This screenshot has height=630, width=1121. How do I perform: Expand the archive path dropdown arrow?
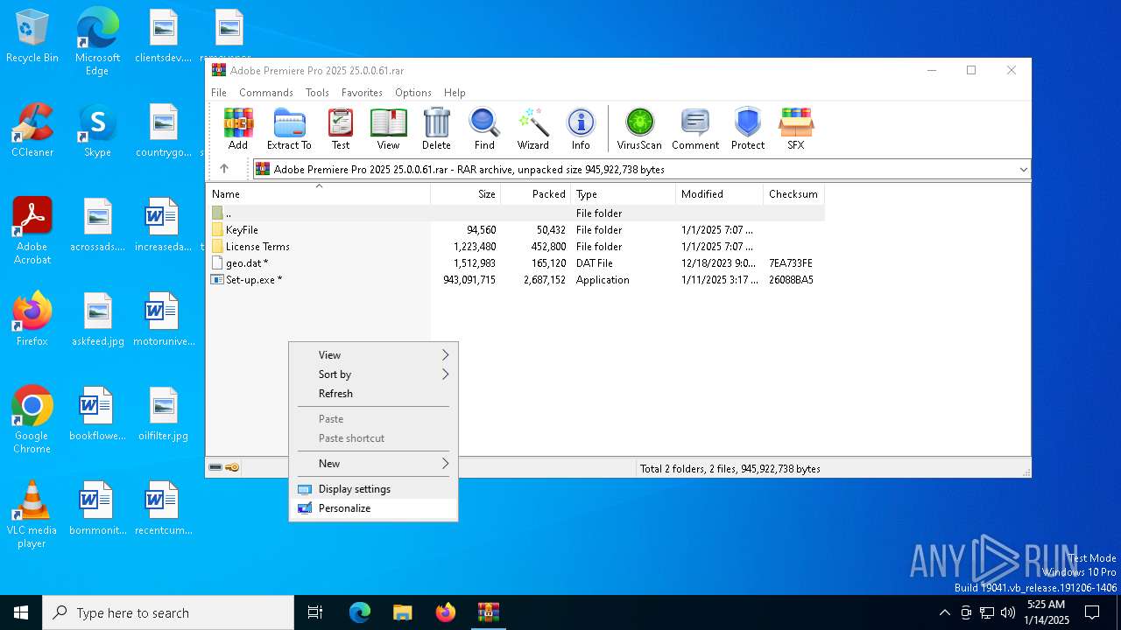(x=1023, y=169)
